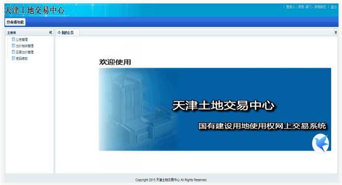This screenshot has width=342, height=185.
Task: Click the welcome banner image
Action: click(x=215, y=110)
